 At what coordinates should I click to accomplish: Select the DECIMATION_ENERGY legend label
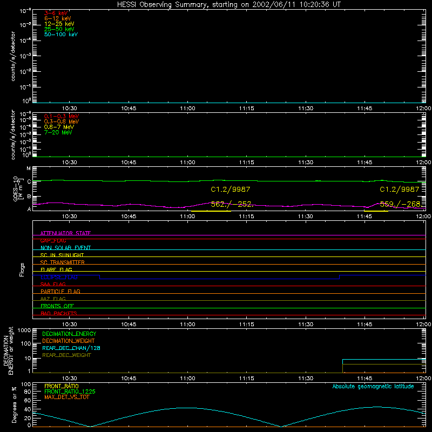click(x=69, y=334)
